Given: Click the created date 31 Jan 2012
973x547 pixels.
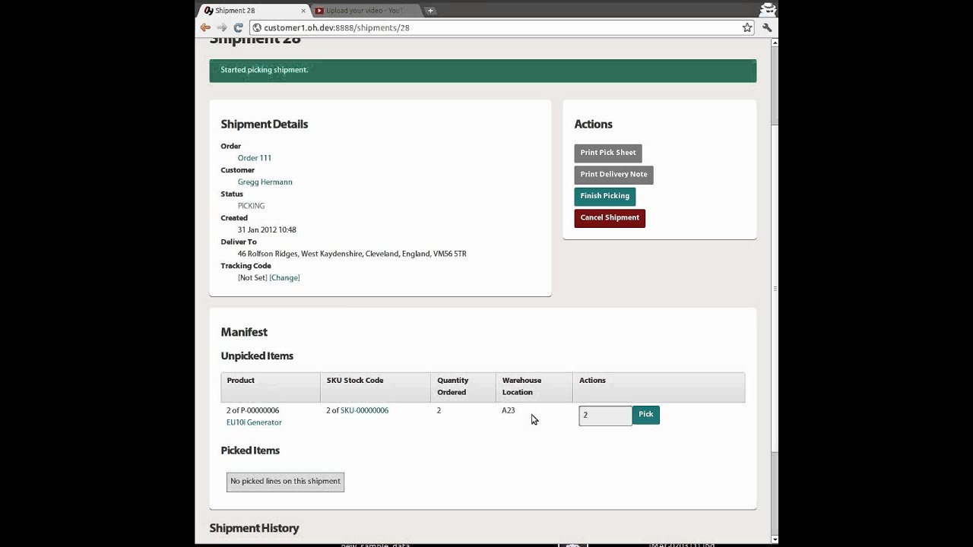Looking at the screenshot, I should [x=267, y=229].
